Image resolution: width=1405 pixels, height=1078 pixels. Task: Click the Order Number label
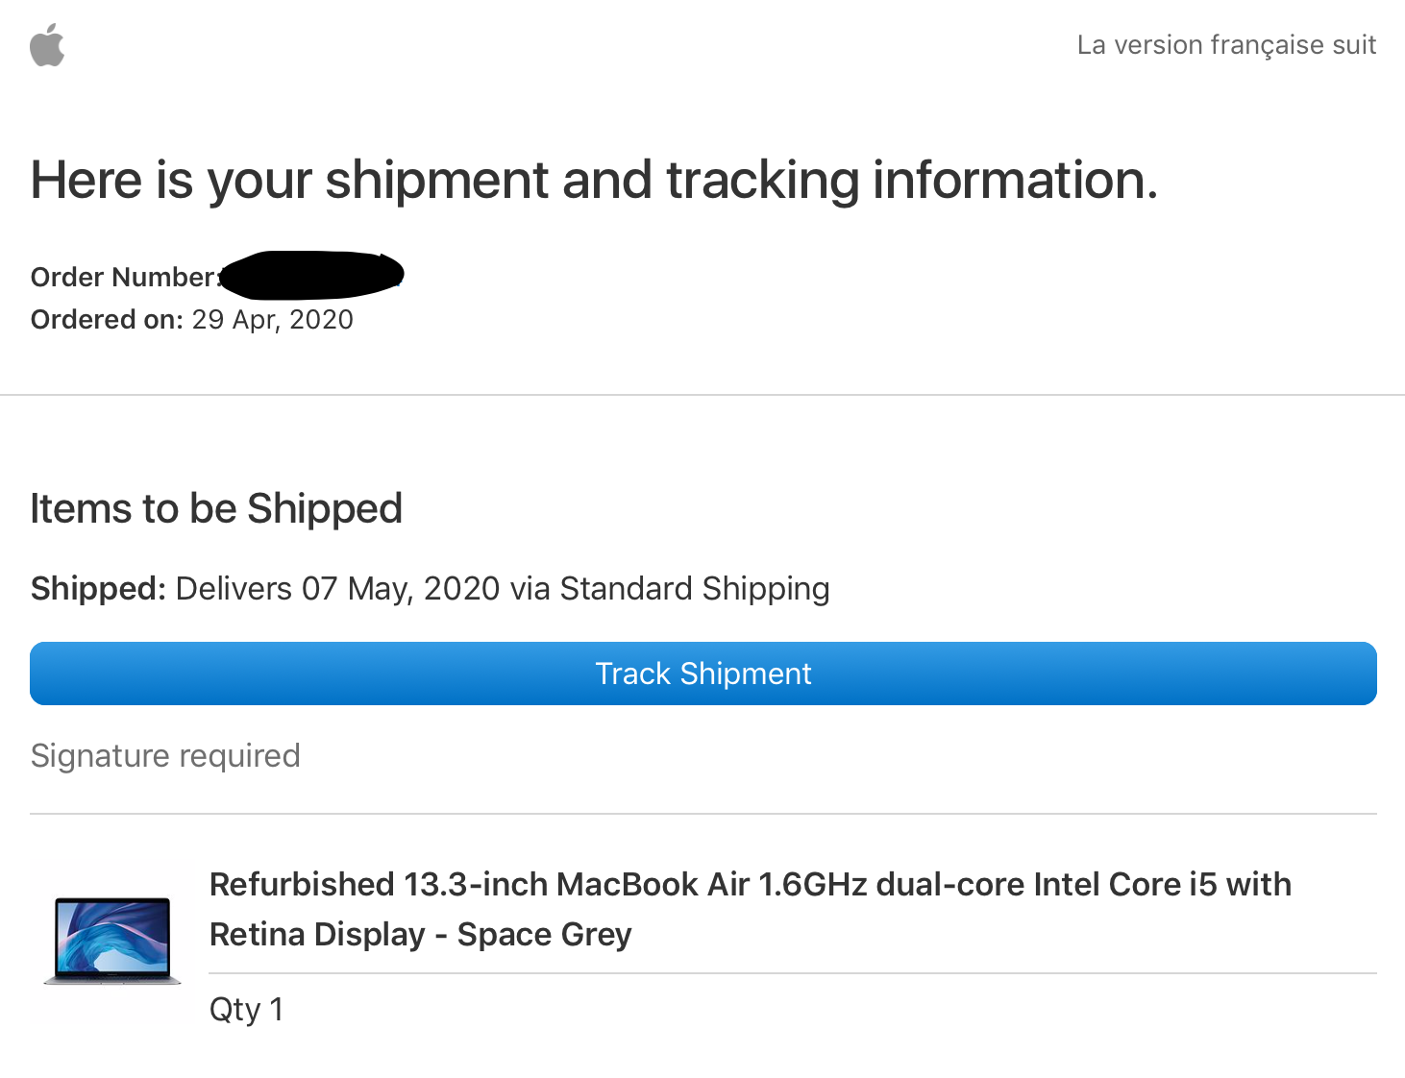coord(123,278)
